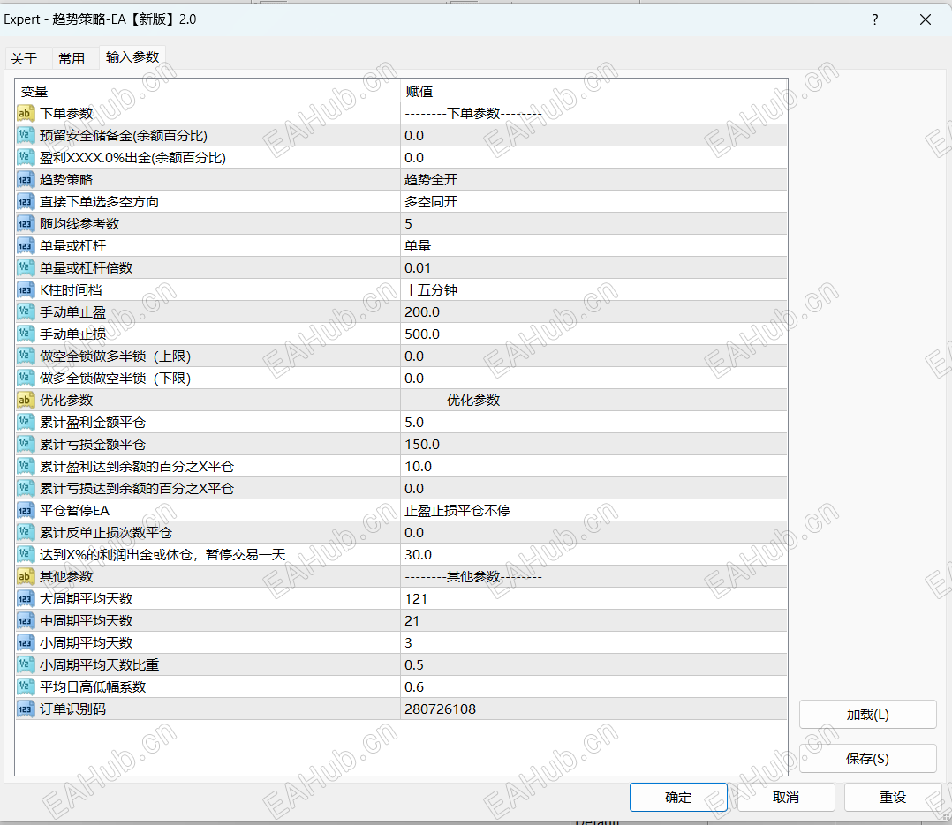Switch to the 常用 tab
The height and width of the screenshot is (825, 952).
coord(74,57)
